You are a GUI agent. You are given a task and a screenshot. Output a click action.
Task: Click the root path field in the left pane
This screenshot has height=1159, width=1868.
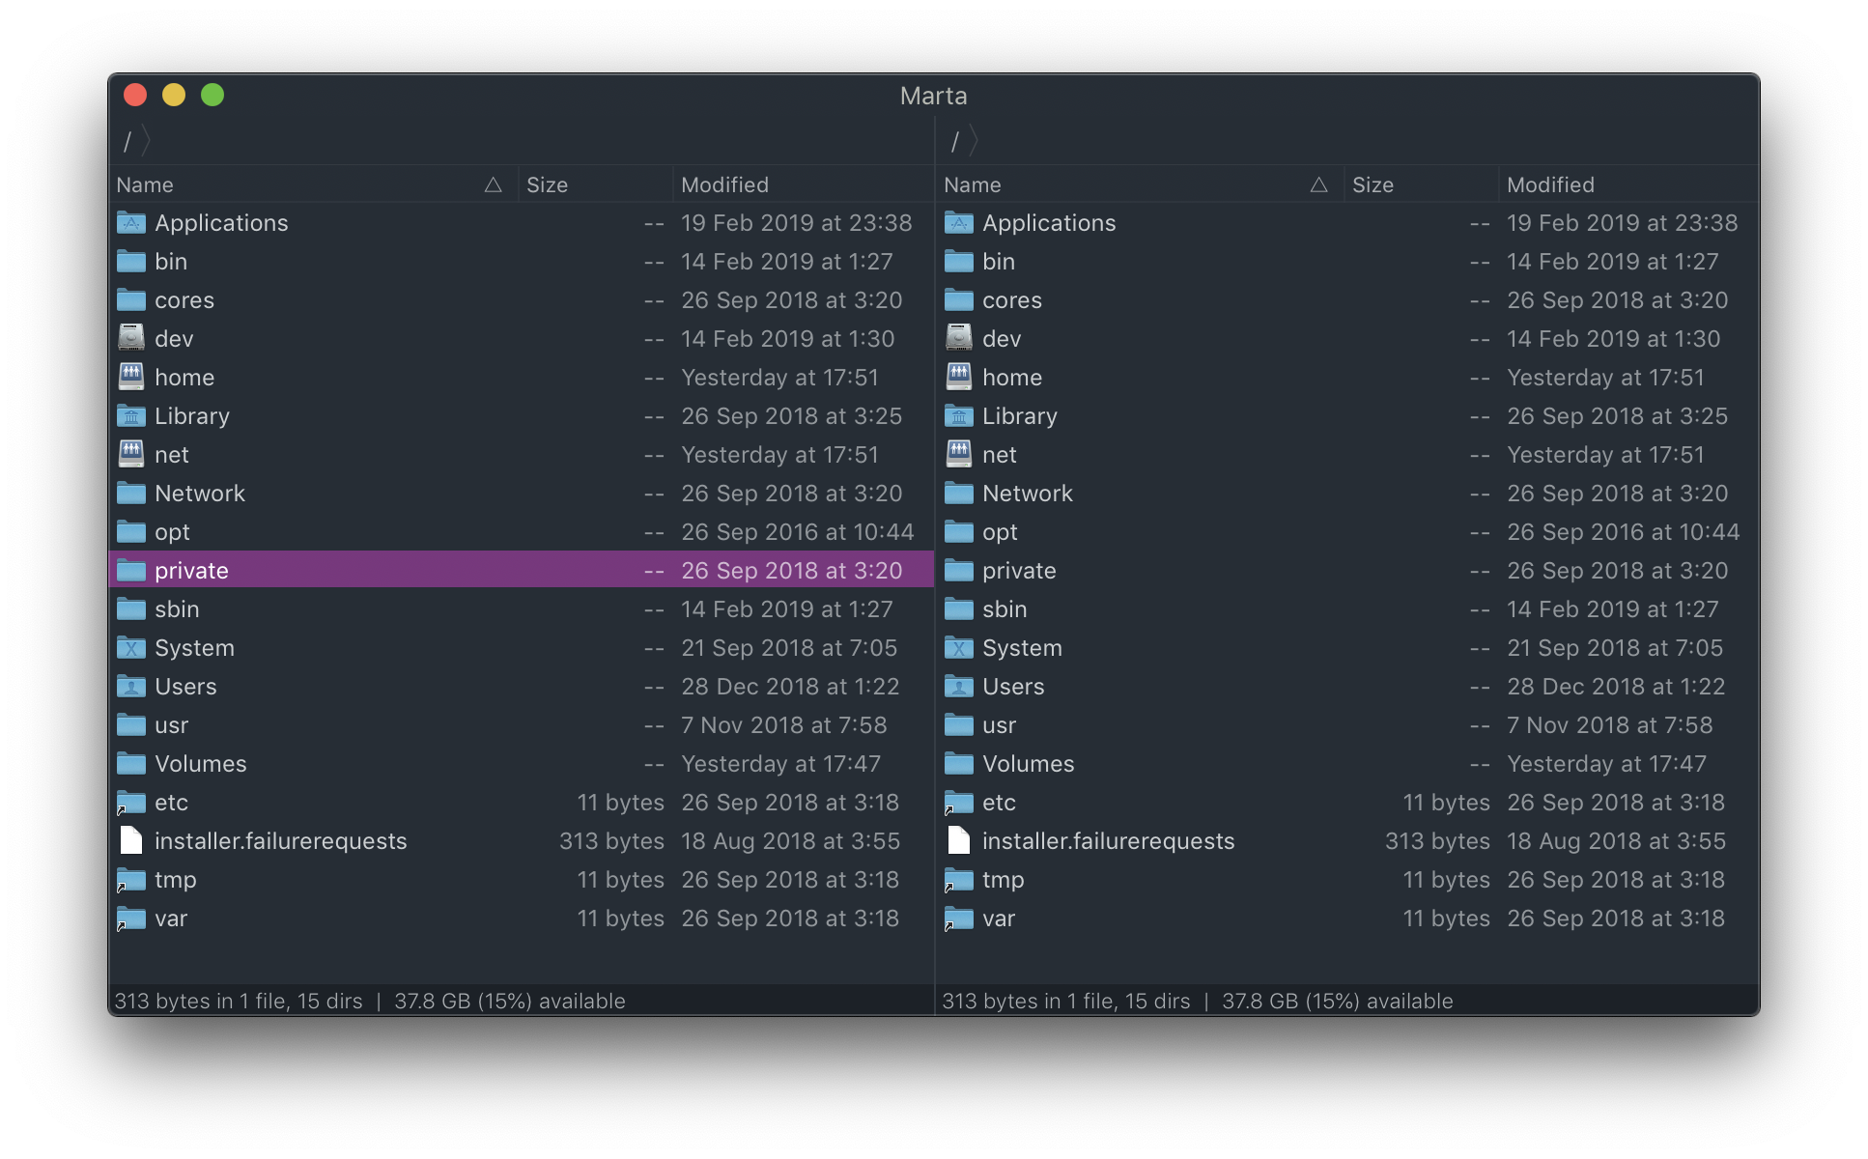128,140
